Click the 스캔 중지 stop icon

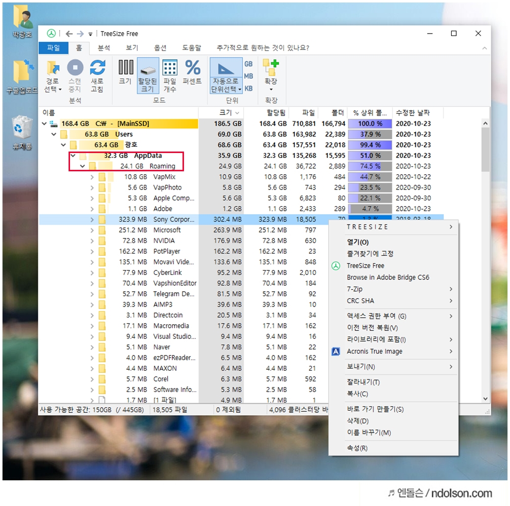click(75, 68)
